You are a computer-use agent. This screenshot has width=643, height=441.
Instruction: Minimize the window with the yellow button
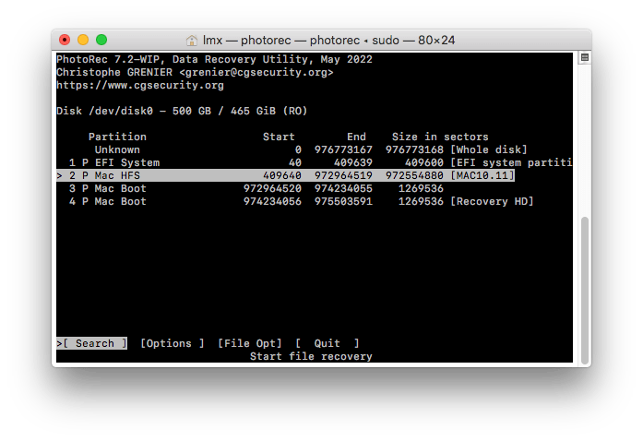[x=83, y=40]
